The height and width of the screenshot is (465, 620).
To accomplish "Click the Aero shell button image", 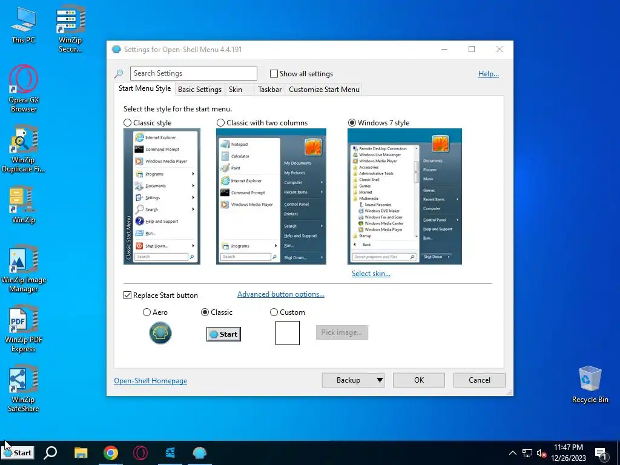I will coord(160,333).
